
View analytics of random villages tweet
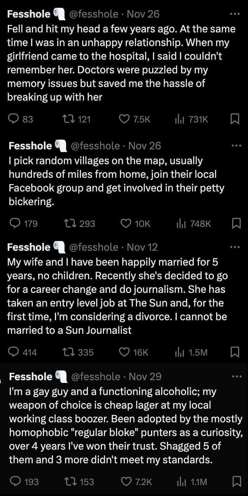point(181,223)
